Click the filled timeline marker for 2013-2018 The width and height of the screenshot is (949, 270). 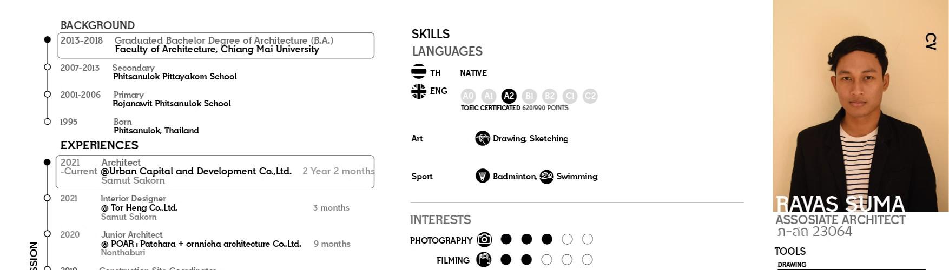(x=47, y=39)
